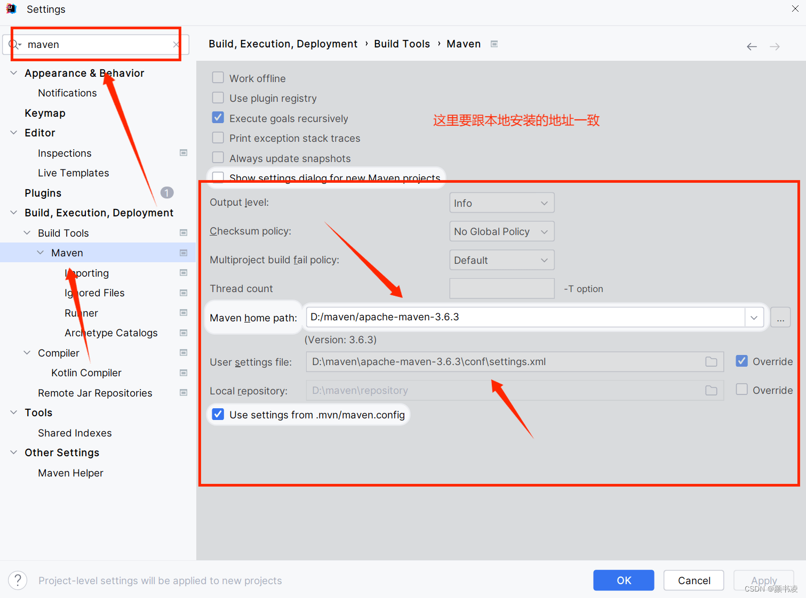Collapse Compiler node
The height and width of the screenshot is (598, 806).
click(27, 353)
